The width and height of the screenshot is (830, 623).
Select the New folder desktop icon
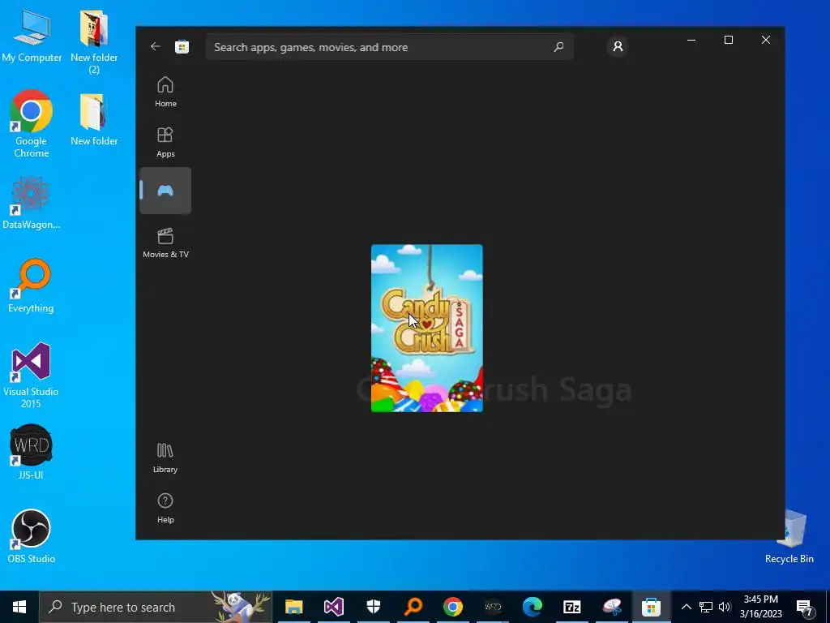pyautogui.click(x=94, y=119)
